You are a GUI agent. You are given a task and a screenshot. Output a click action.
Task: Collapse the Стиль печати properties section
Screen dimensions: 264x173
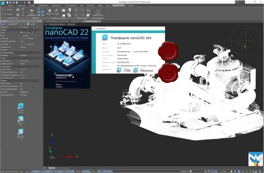point(40,66)
